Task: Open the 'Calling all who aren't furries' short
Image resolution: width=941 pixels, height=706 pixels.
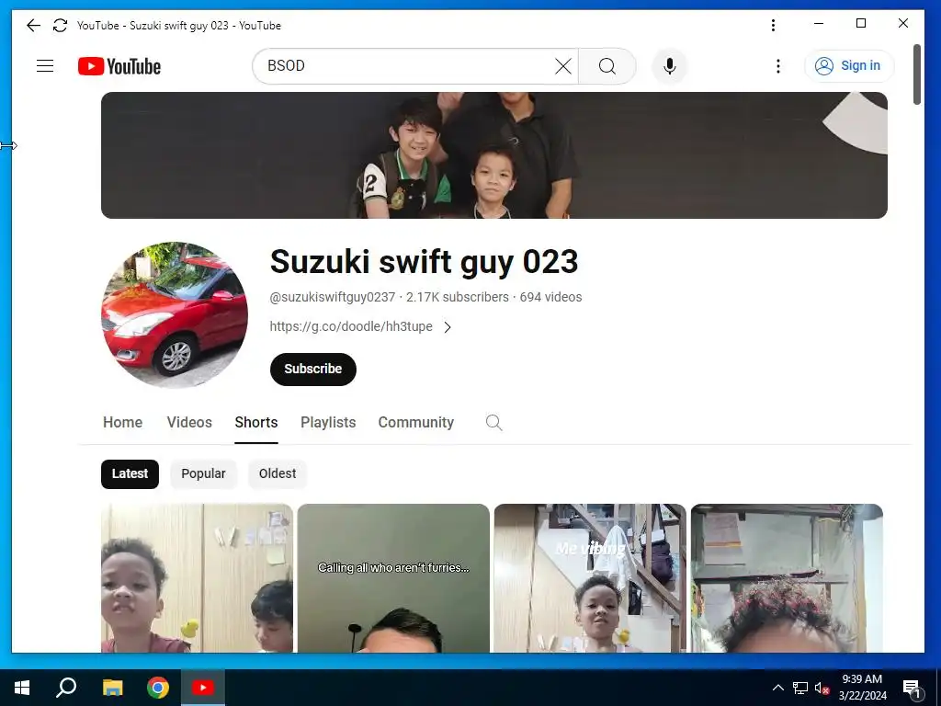Action: (393, 578)
